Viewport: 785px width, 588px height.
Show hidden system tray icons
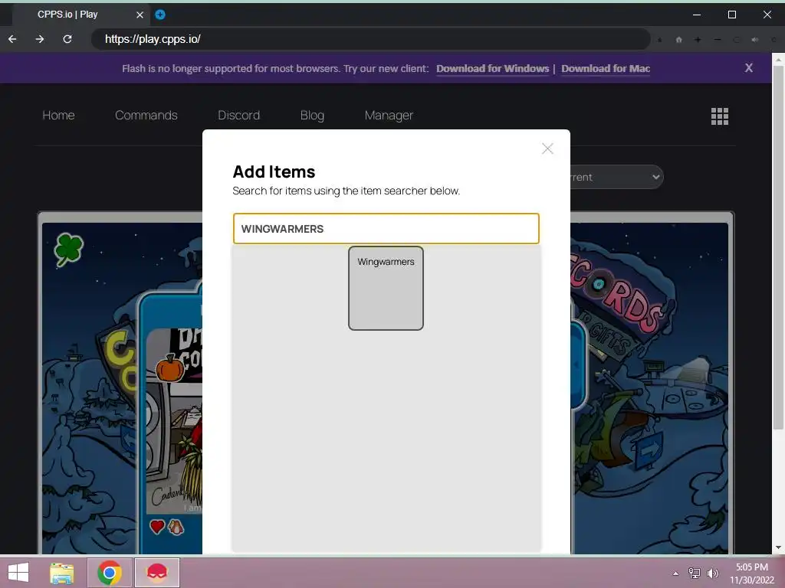click(x=675, y=573)
